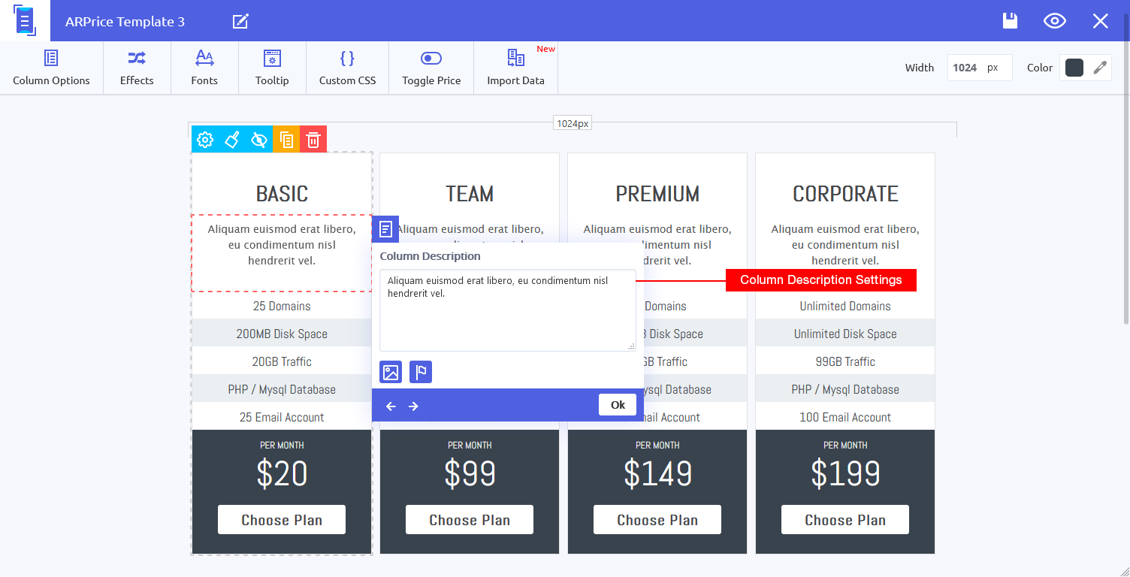Open the Tooltip settings
Viewport: 1130px width, 577px height.
pos(272,68)
